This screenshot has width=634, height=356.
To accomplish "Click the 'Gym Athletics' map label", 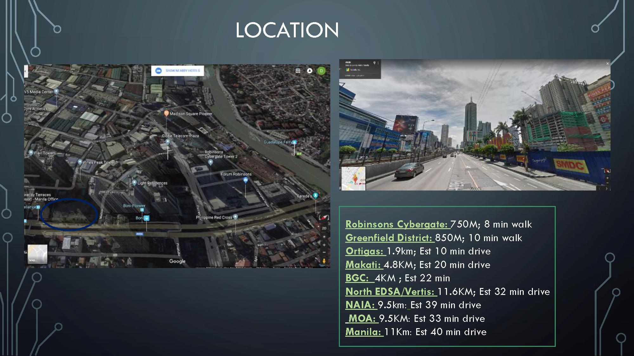I will (36, 109).
